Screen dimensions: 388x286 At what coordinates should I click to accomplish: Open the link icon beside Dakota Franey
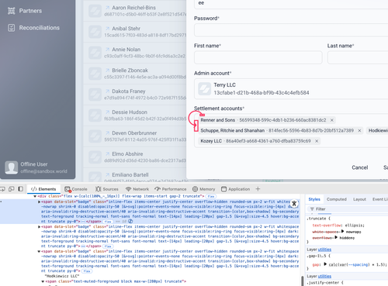(107, 91)
